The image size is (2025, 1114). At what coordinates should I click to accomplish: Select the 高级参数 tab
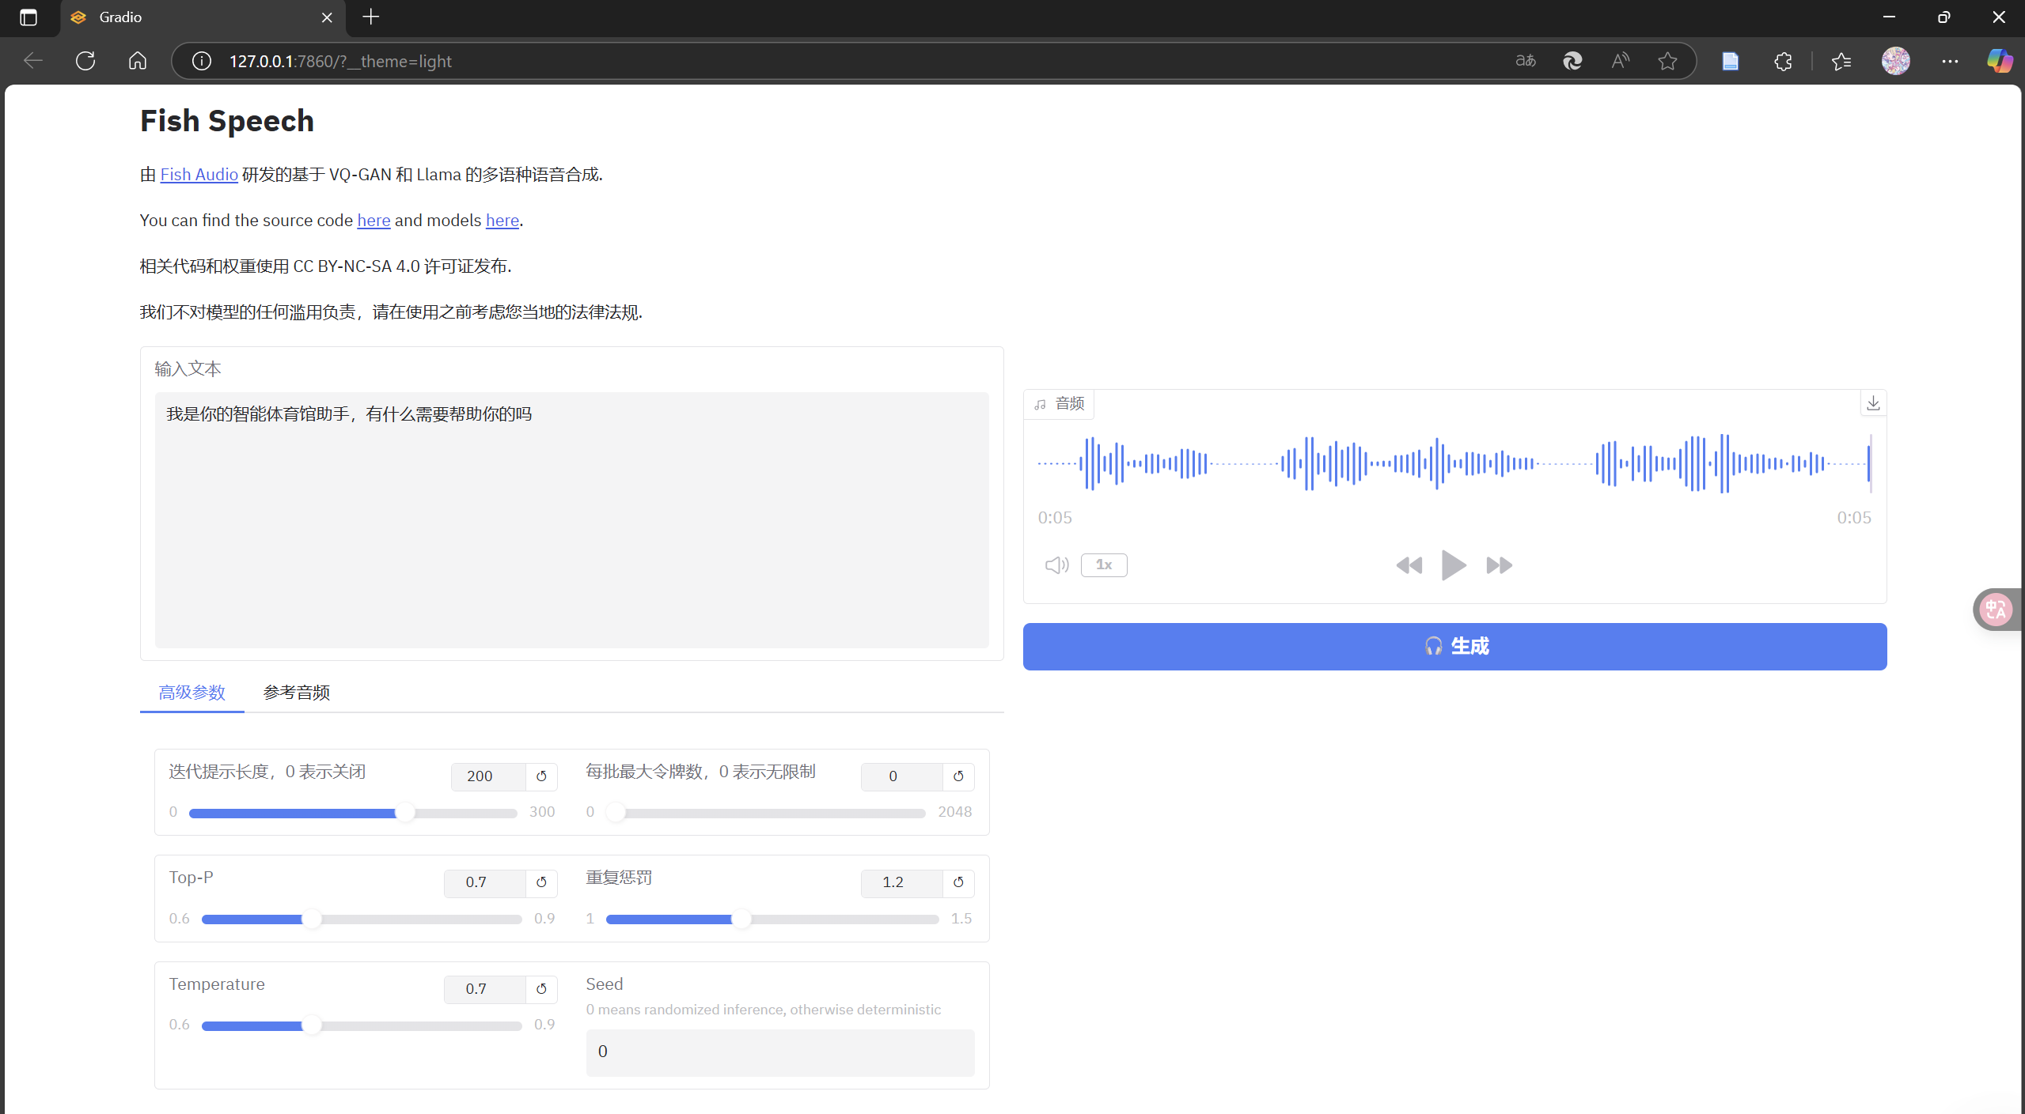[192, 693]
